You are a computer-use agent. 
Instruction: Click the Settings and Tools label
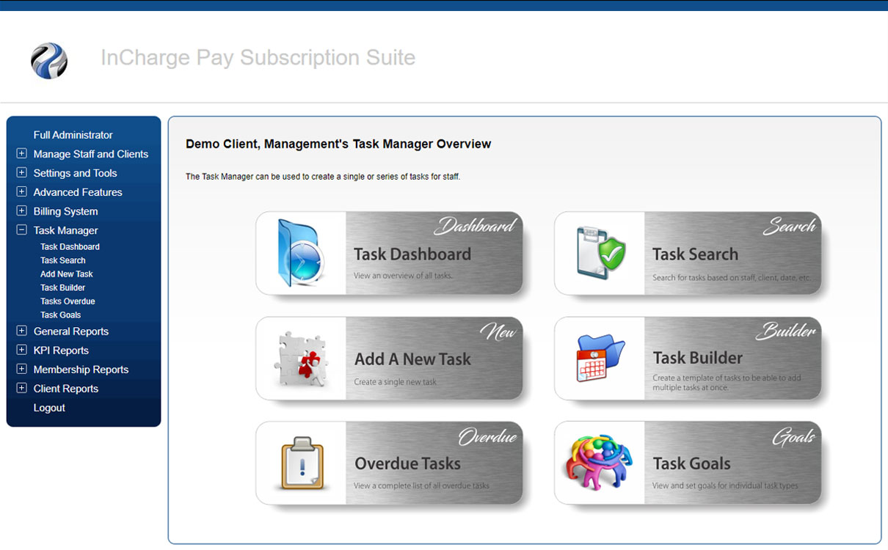[x=76, y=173]
